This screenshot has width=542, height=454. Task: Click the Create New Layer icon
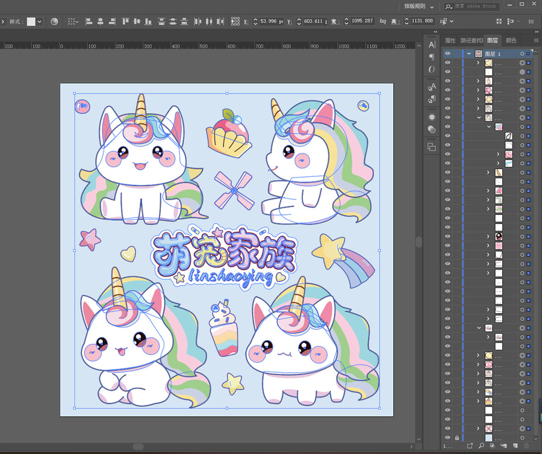(x=515, y=446)
